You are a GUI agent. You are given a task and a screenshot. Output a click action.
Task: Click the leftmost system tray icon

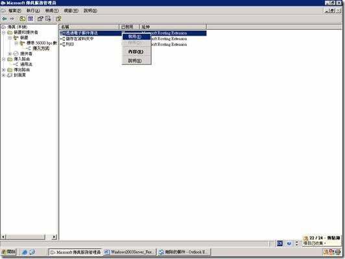(x=326, y=252)
